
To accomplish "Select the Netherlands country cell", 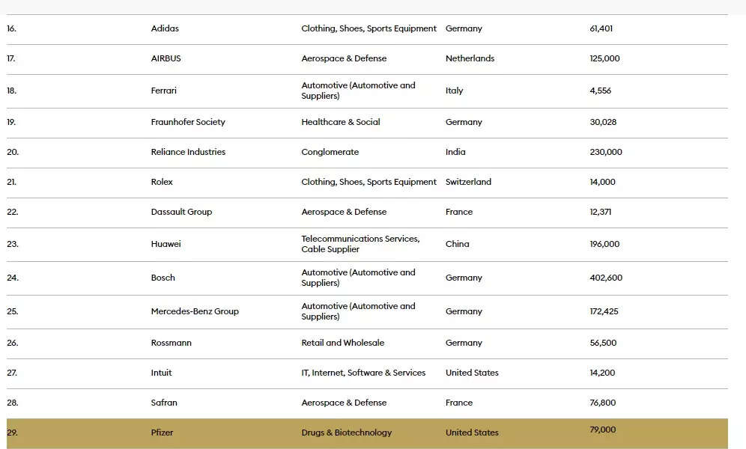I will click(x=470, y=58).
